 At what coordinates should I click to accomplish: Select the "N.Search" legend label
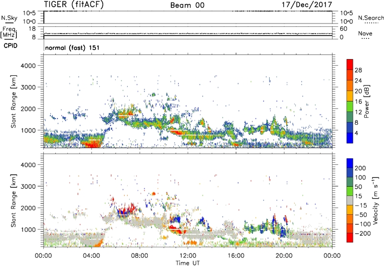coord(371,18)
